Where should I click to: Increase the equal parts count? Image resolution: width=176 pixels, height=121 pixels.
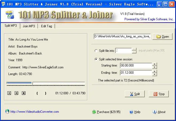click(x=134, y=49)
